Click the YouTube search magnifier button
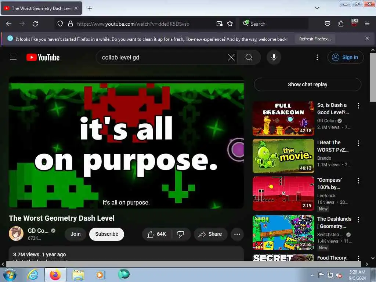This screenshot has height=282, width=376. click(249, 57)
